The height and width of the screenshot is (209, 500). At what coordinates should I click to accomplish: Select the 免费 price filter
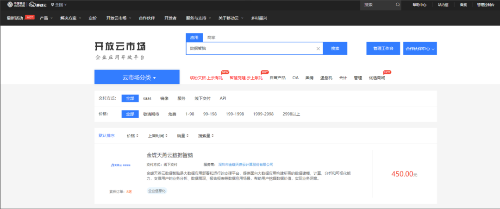pyautogui.click(x=172, y=114)
